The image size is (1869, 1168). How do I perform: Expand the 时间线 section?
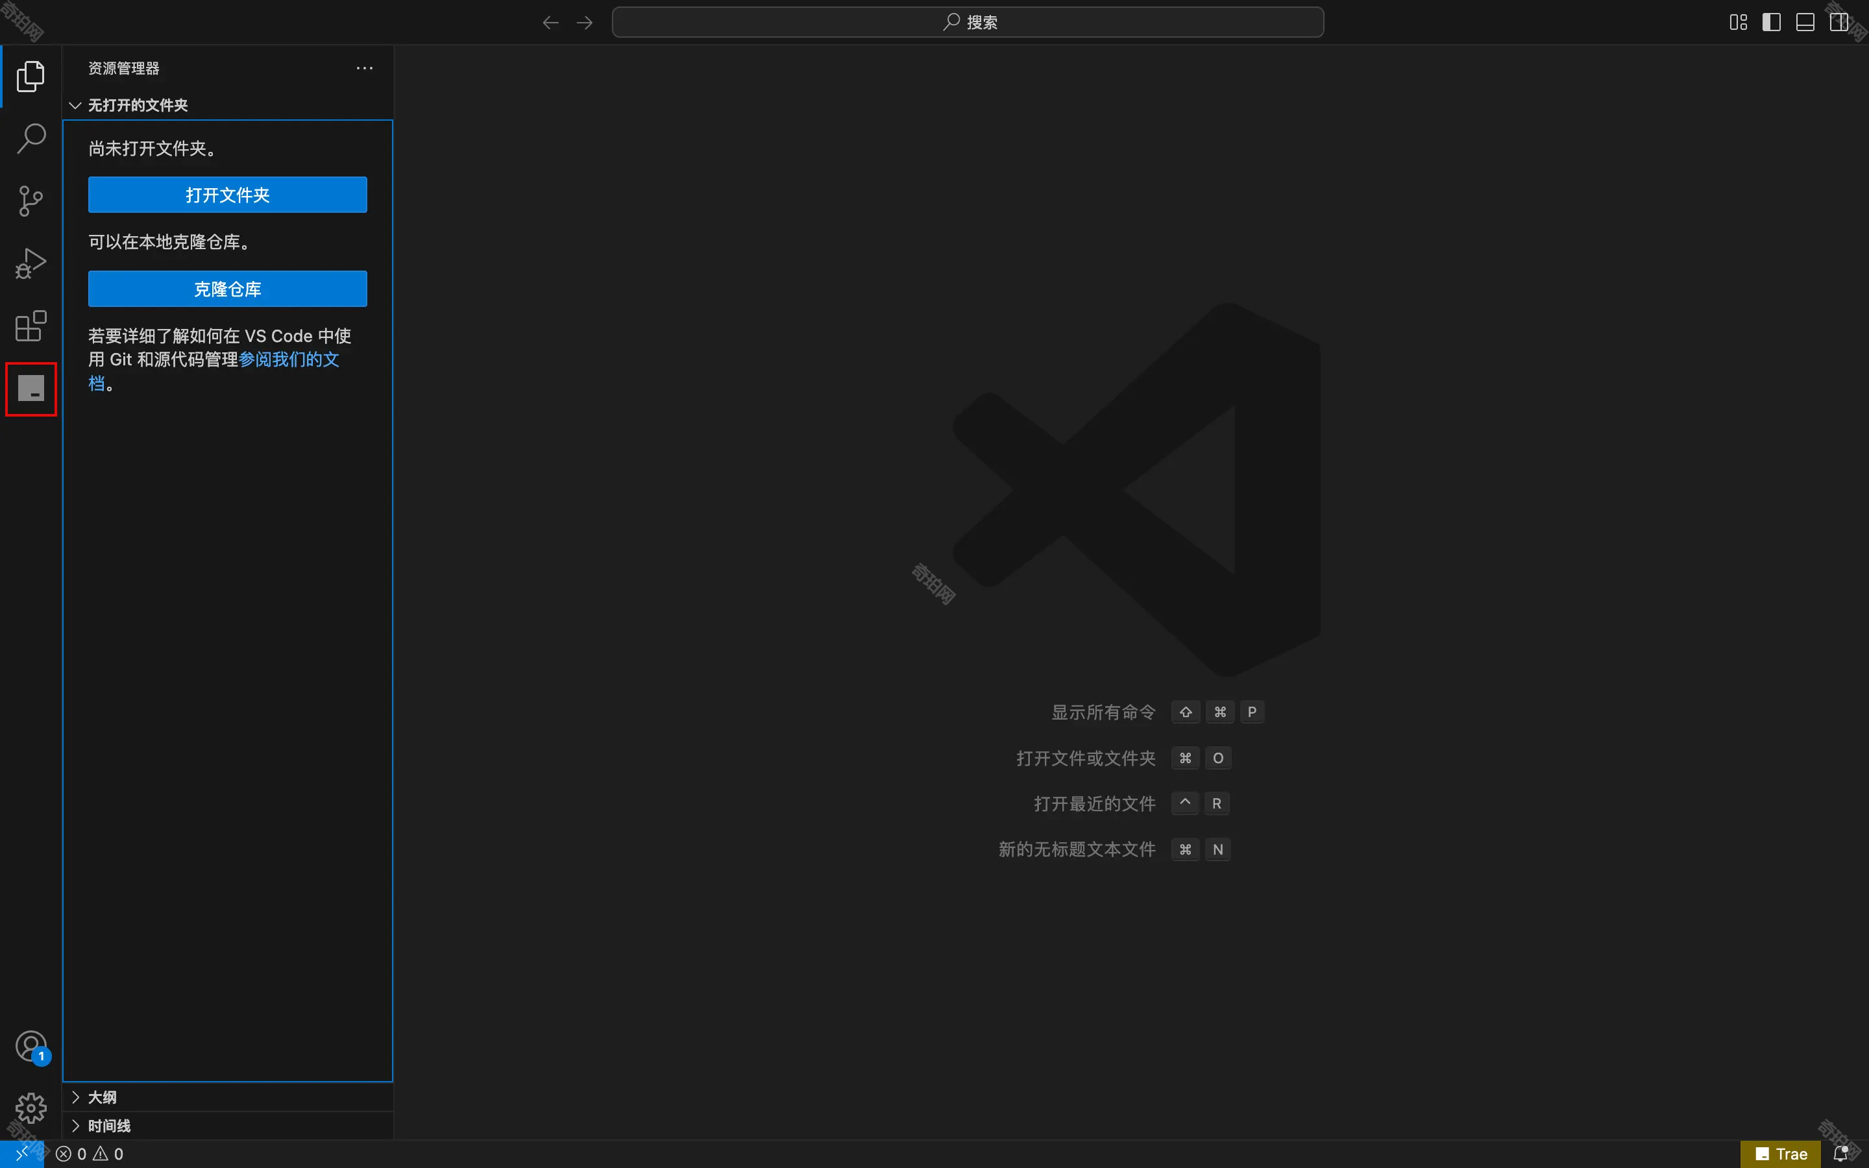tap(109, 1126)
